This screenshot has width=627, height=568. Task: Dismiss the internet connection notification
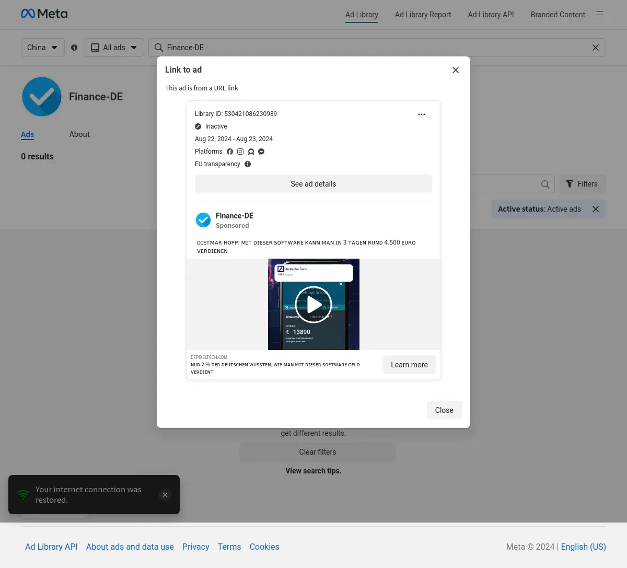[x=165, y=495]
